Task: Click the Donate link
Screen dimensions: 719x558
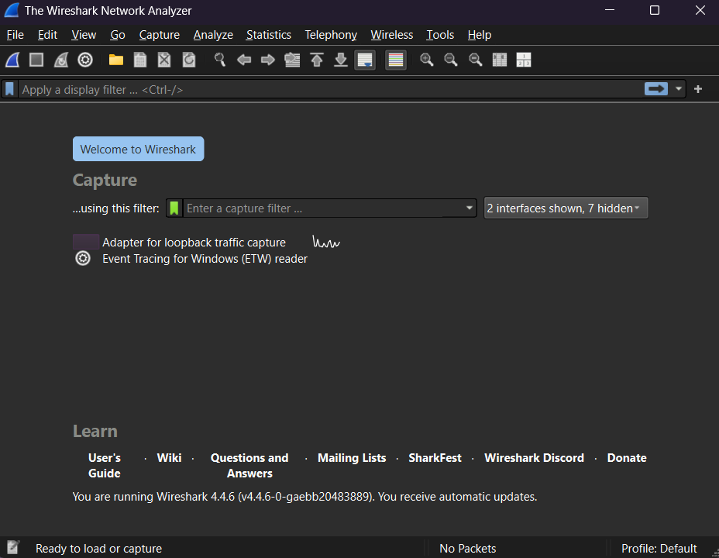Action: click(627, 457)
